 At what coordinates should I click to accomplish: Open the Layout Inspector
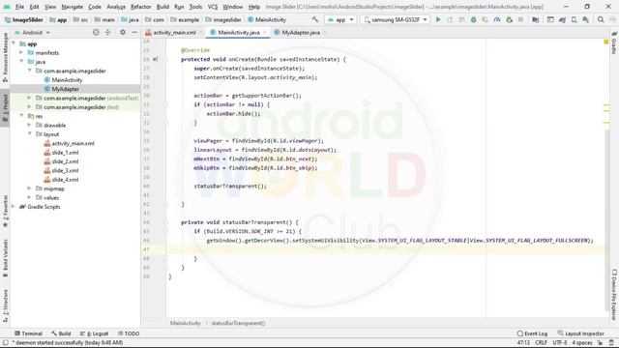(x=580, y=333)
